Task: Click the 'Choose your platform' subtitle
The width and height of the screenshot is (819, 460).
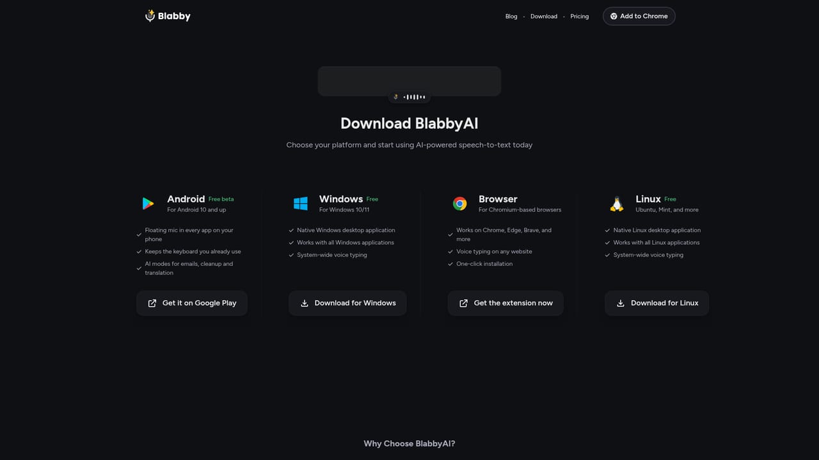Action: pos(409,145)
